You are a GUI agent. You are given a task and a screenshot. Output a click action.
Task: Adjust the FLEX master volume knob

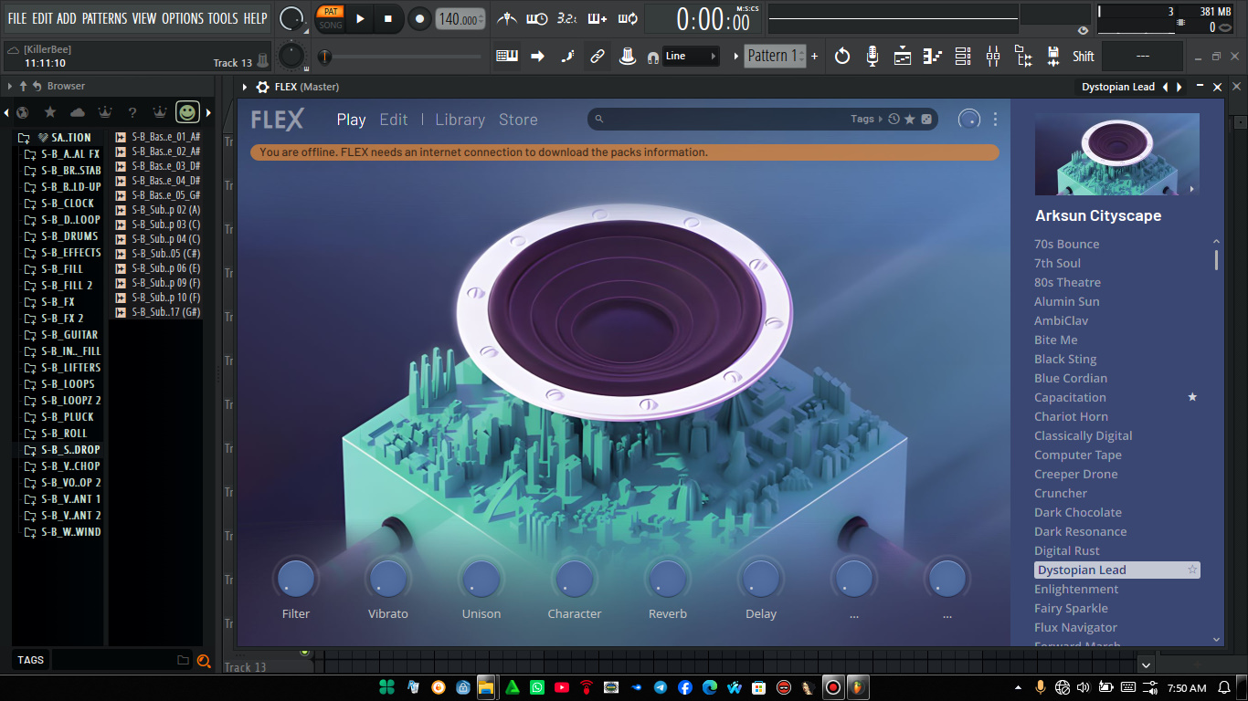pos(968,120)
